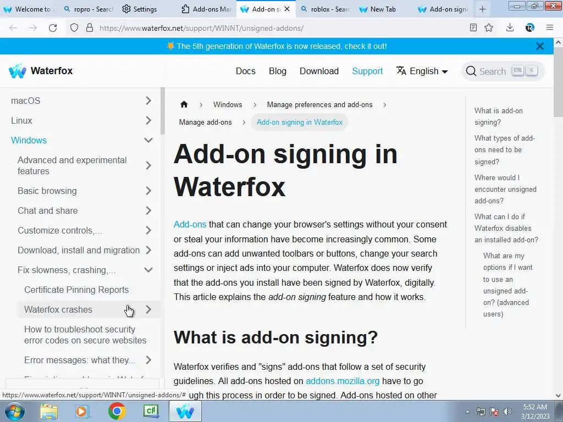Screen dimensions: 563x422
Task: Expand Error messages: what they... chevron
Action: click(148, 360)
